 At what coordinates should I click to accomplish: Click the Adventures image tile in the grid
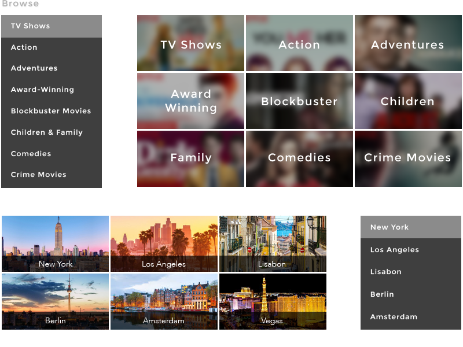(407, 44)
